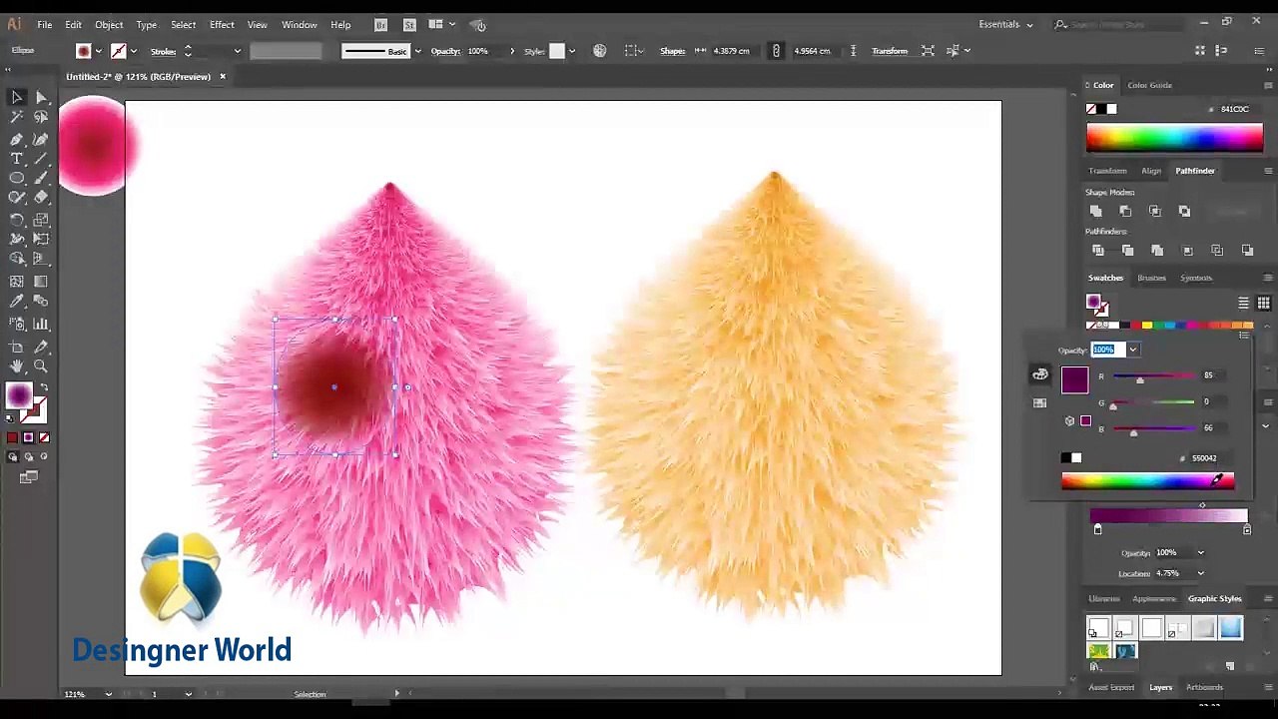Click the Stroke link in control bar
The width and height of the screenshot is (1278, 719).
(164, 51)
